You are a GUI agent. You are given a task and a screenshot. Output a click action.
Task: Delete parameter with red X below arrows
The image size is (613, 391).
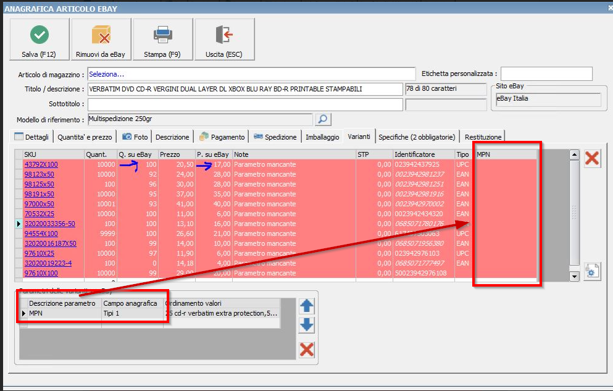(x=306, y=350)
